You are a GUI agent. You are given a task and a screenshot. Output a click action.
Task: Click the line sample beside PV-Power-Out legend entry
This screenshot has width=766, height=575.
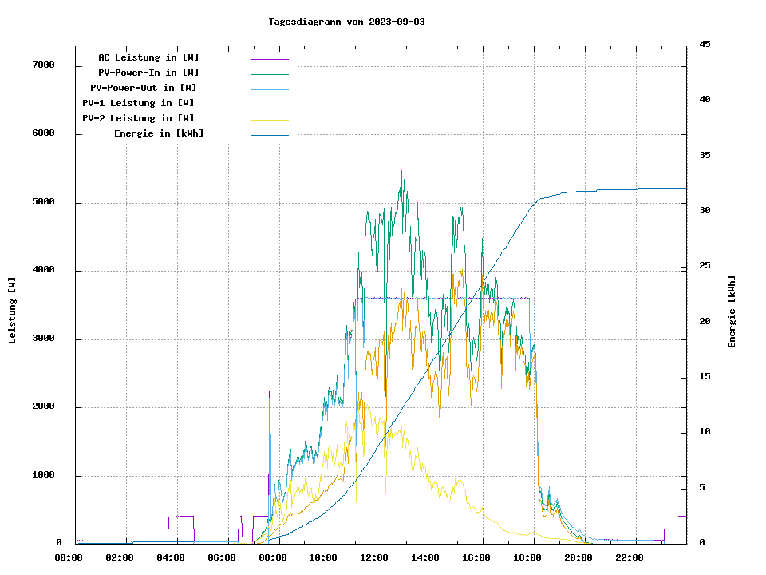tap(269, 89)
